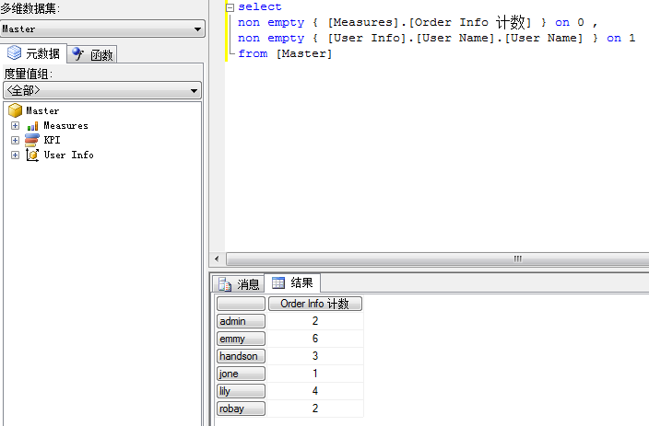The height and width of the screenshot is (426, 649).
Task: Click the KPI stacked icon
Action: 32,140
